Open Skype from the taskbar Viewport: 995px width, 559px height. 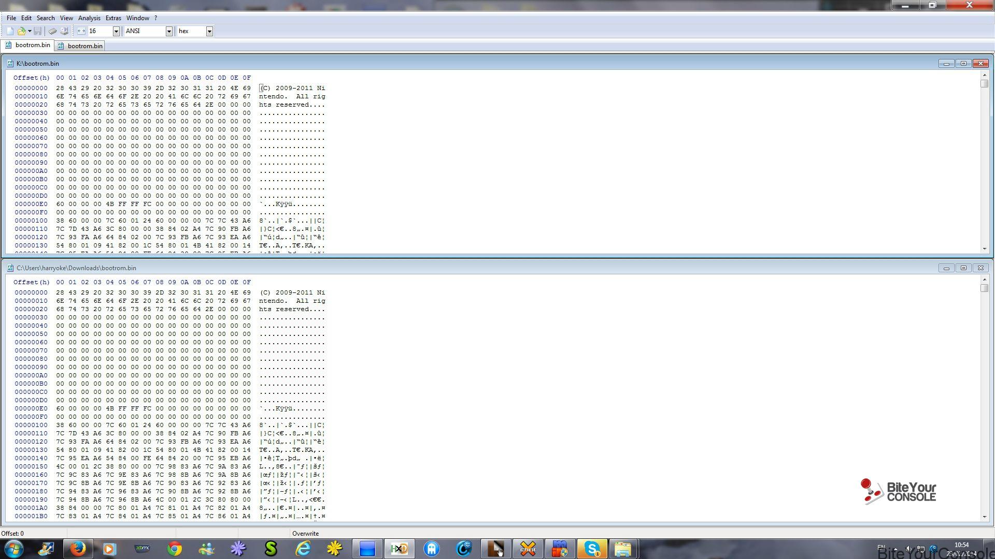(592, 549)
